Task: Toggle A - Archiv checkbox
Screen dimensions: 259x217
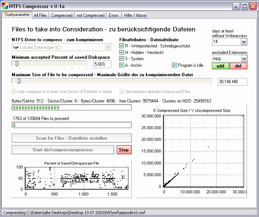Action: point(122,65)
